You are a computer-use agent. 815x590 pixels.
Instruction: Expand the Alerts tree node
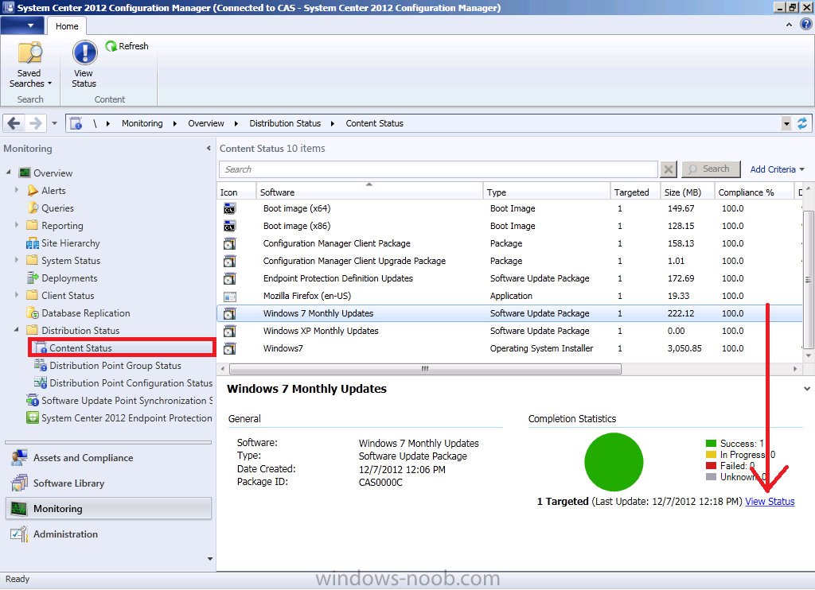point(17,190)
